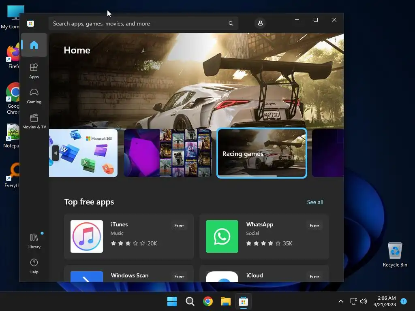This screenshot has height=311, width=415.
Task: Open the Library page
Action: [34, 241]
